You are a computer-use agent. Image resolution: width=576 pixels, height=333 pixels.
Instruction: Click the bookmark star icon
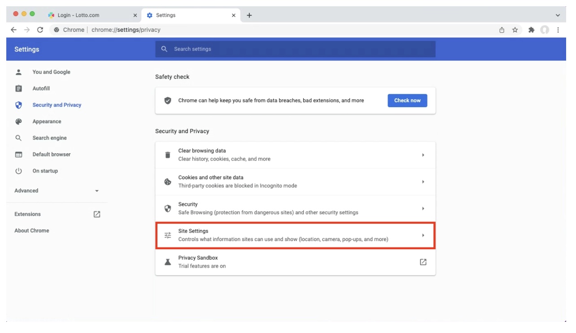[x=515, y=30]
